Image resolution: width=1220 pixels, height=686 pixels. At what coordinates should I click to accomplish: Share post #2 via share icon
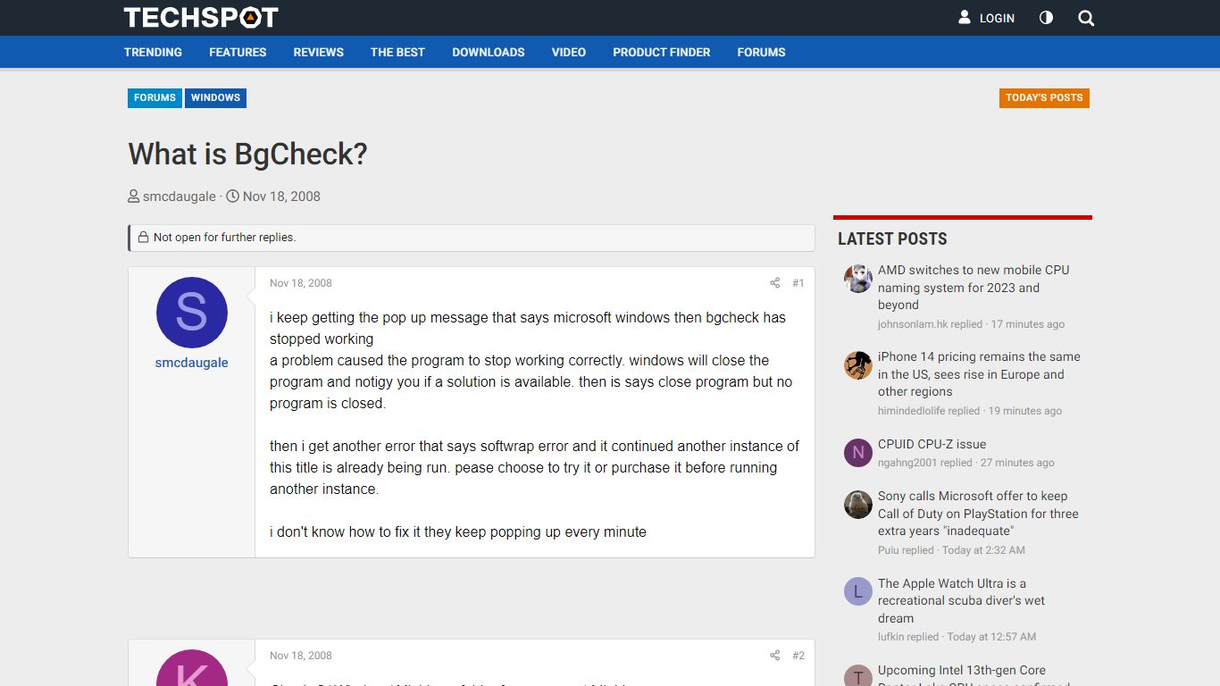click(x=774, y=656)
